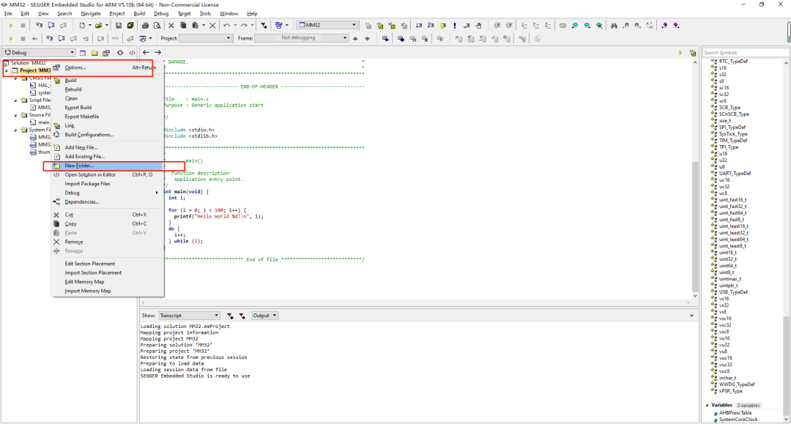The width and height of the screenshot is (791, 424).
Task: Open the Frame 'Not debugging' combo box
Action: (301, 38)
